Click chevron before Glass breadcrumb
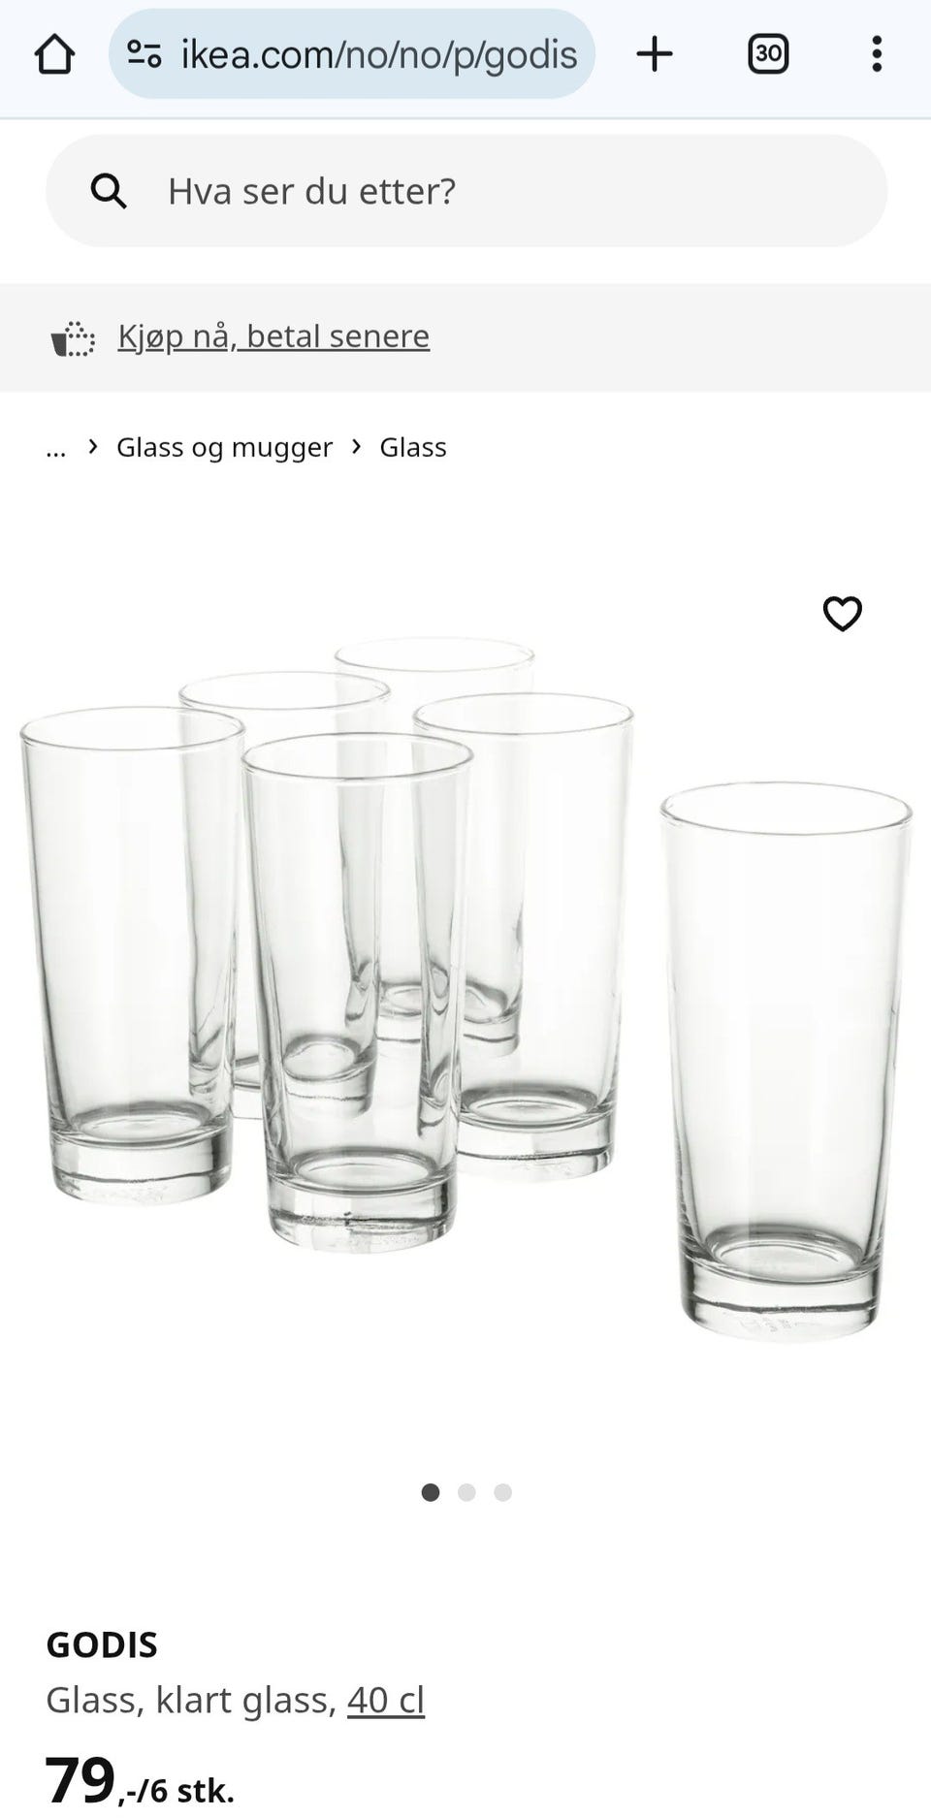 (357, 446)
